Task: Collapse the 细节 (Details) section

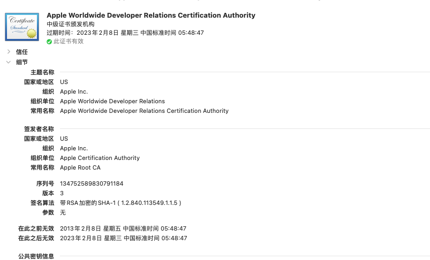Action: coord(9,62)
